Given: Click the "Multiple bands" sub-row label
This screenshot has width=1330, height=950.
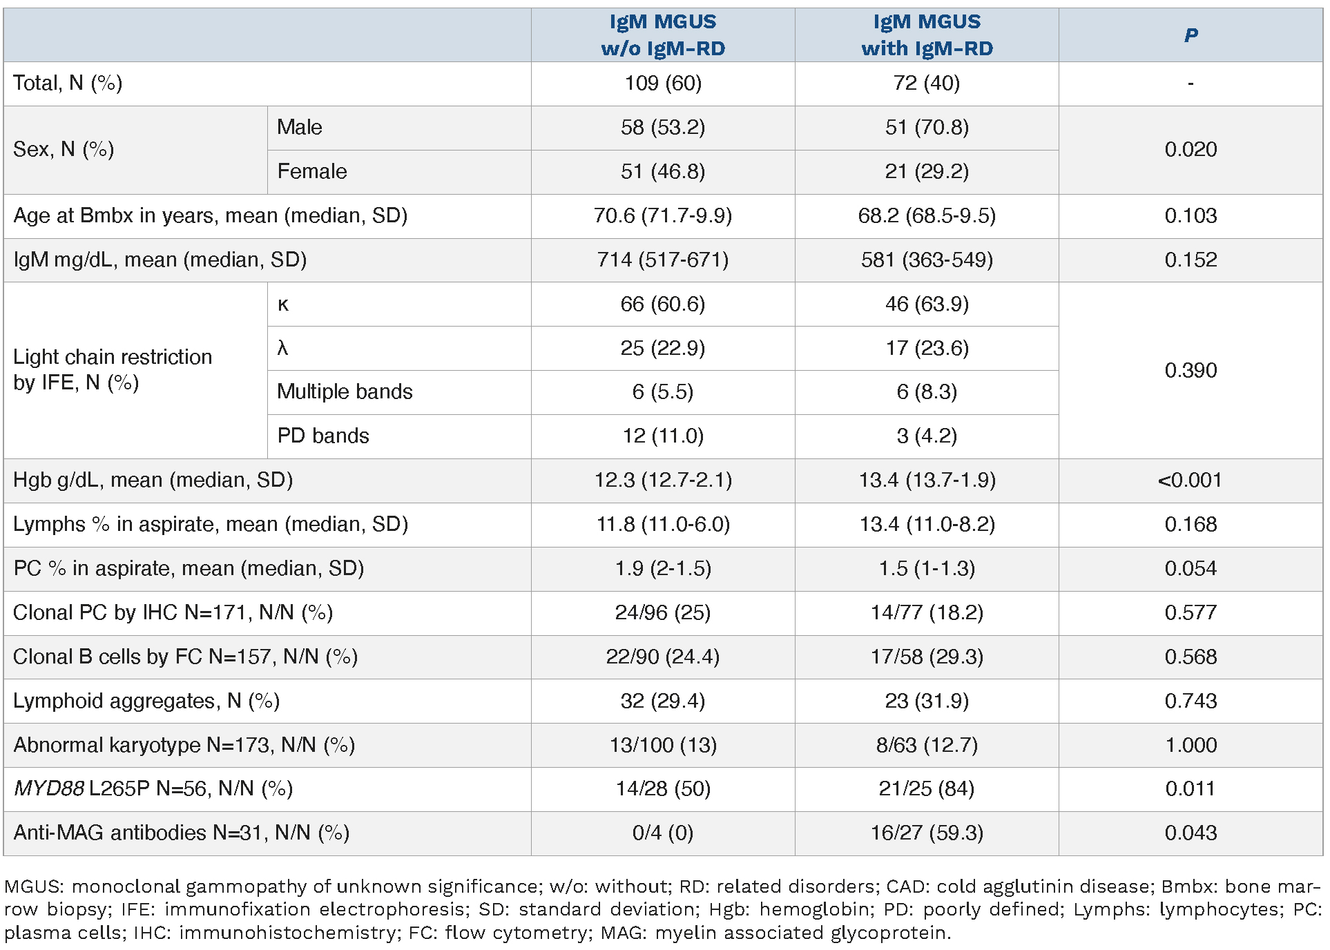Looking at the screenshot, I should tap(345, 391).
